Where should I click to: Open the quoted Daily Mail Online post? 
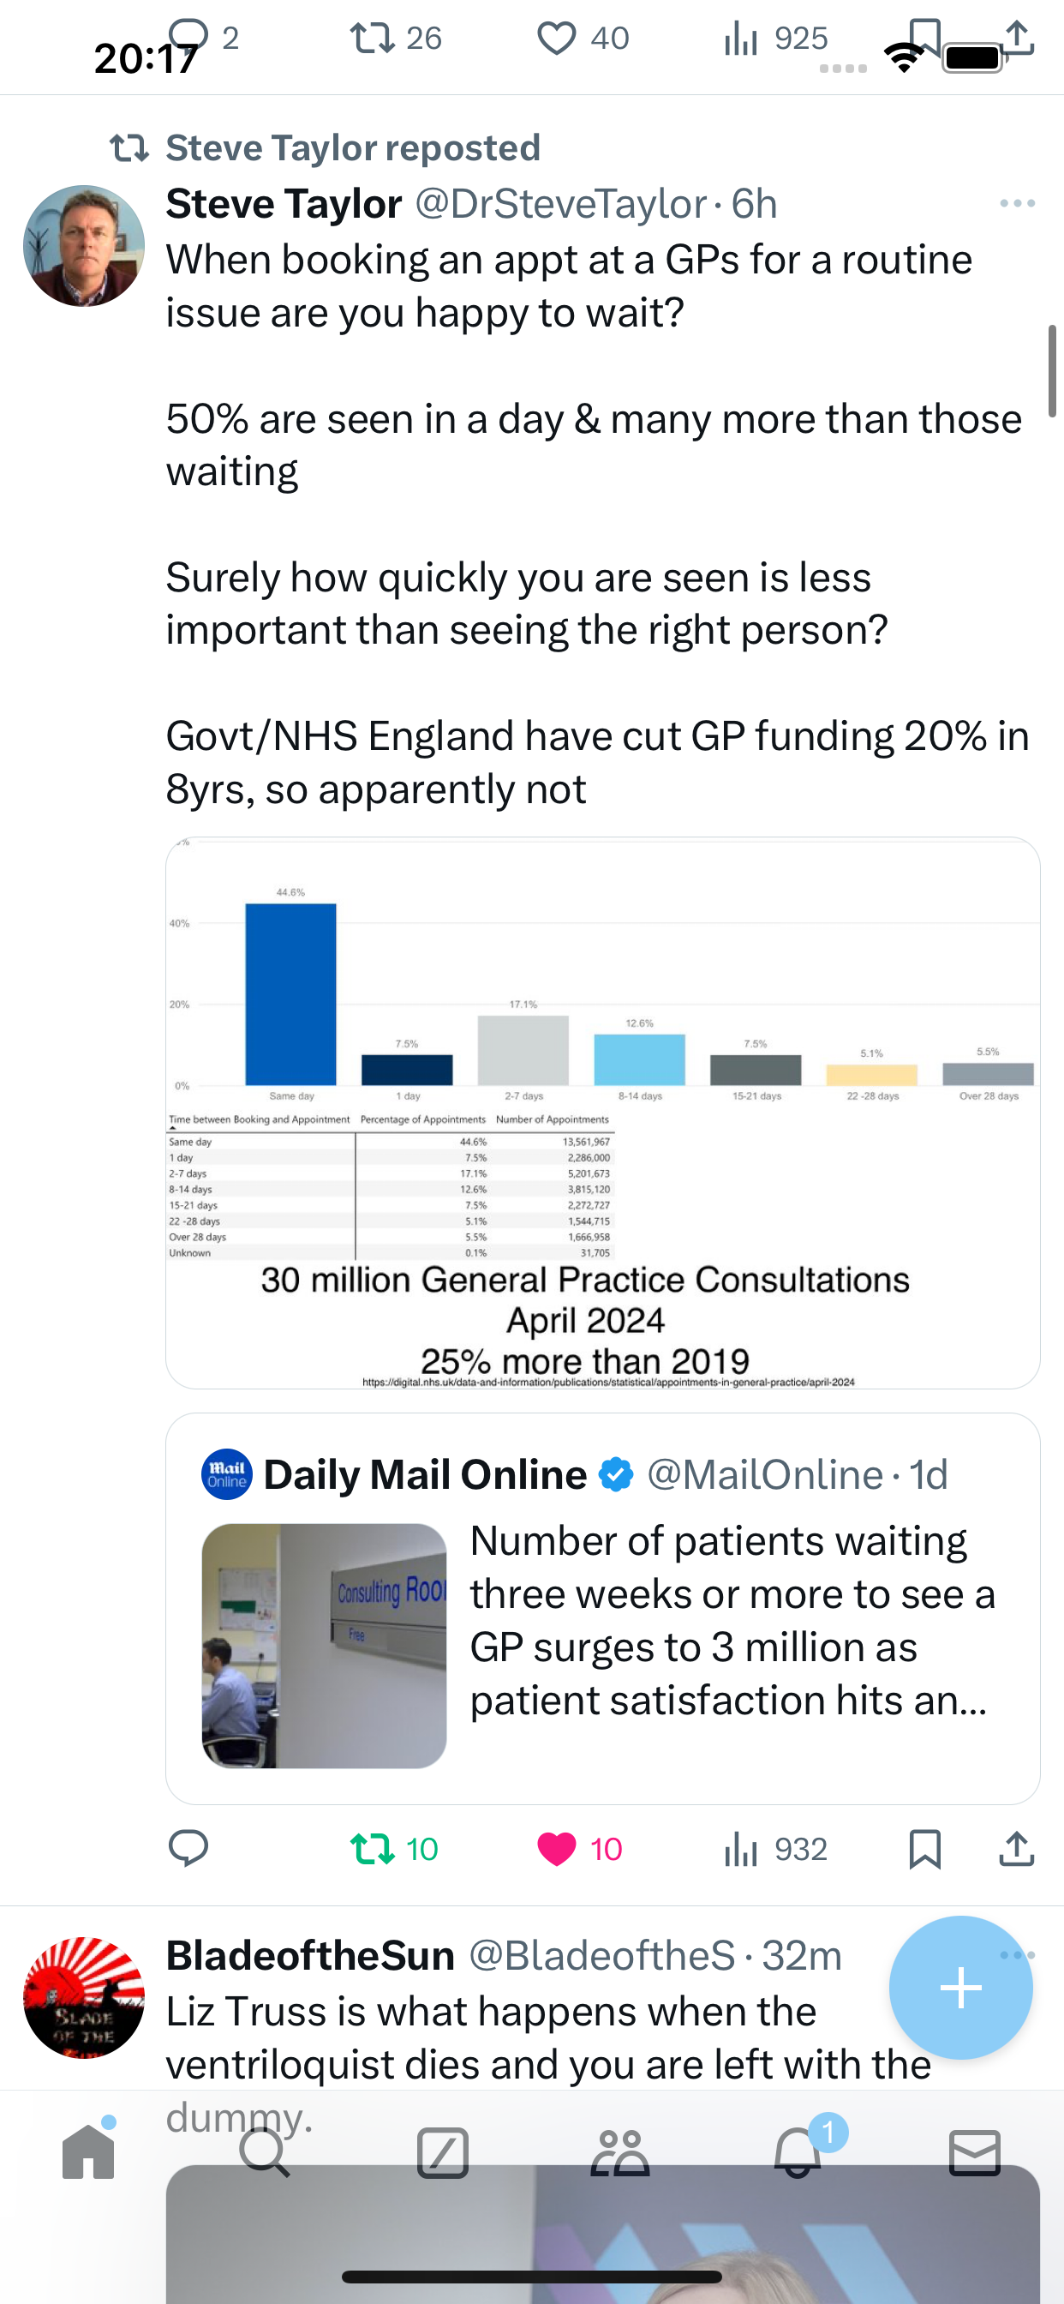[602, 1609]
